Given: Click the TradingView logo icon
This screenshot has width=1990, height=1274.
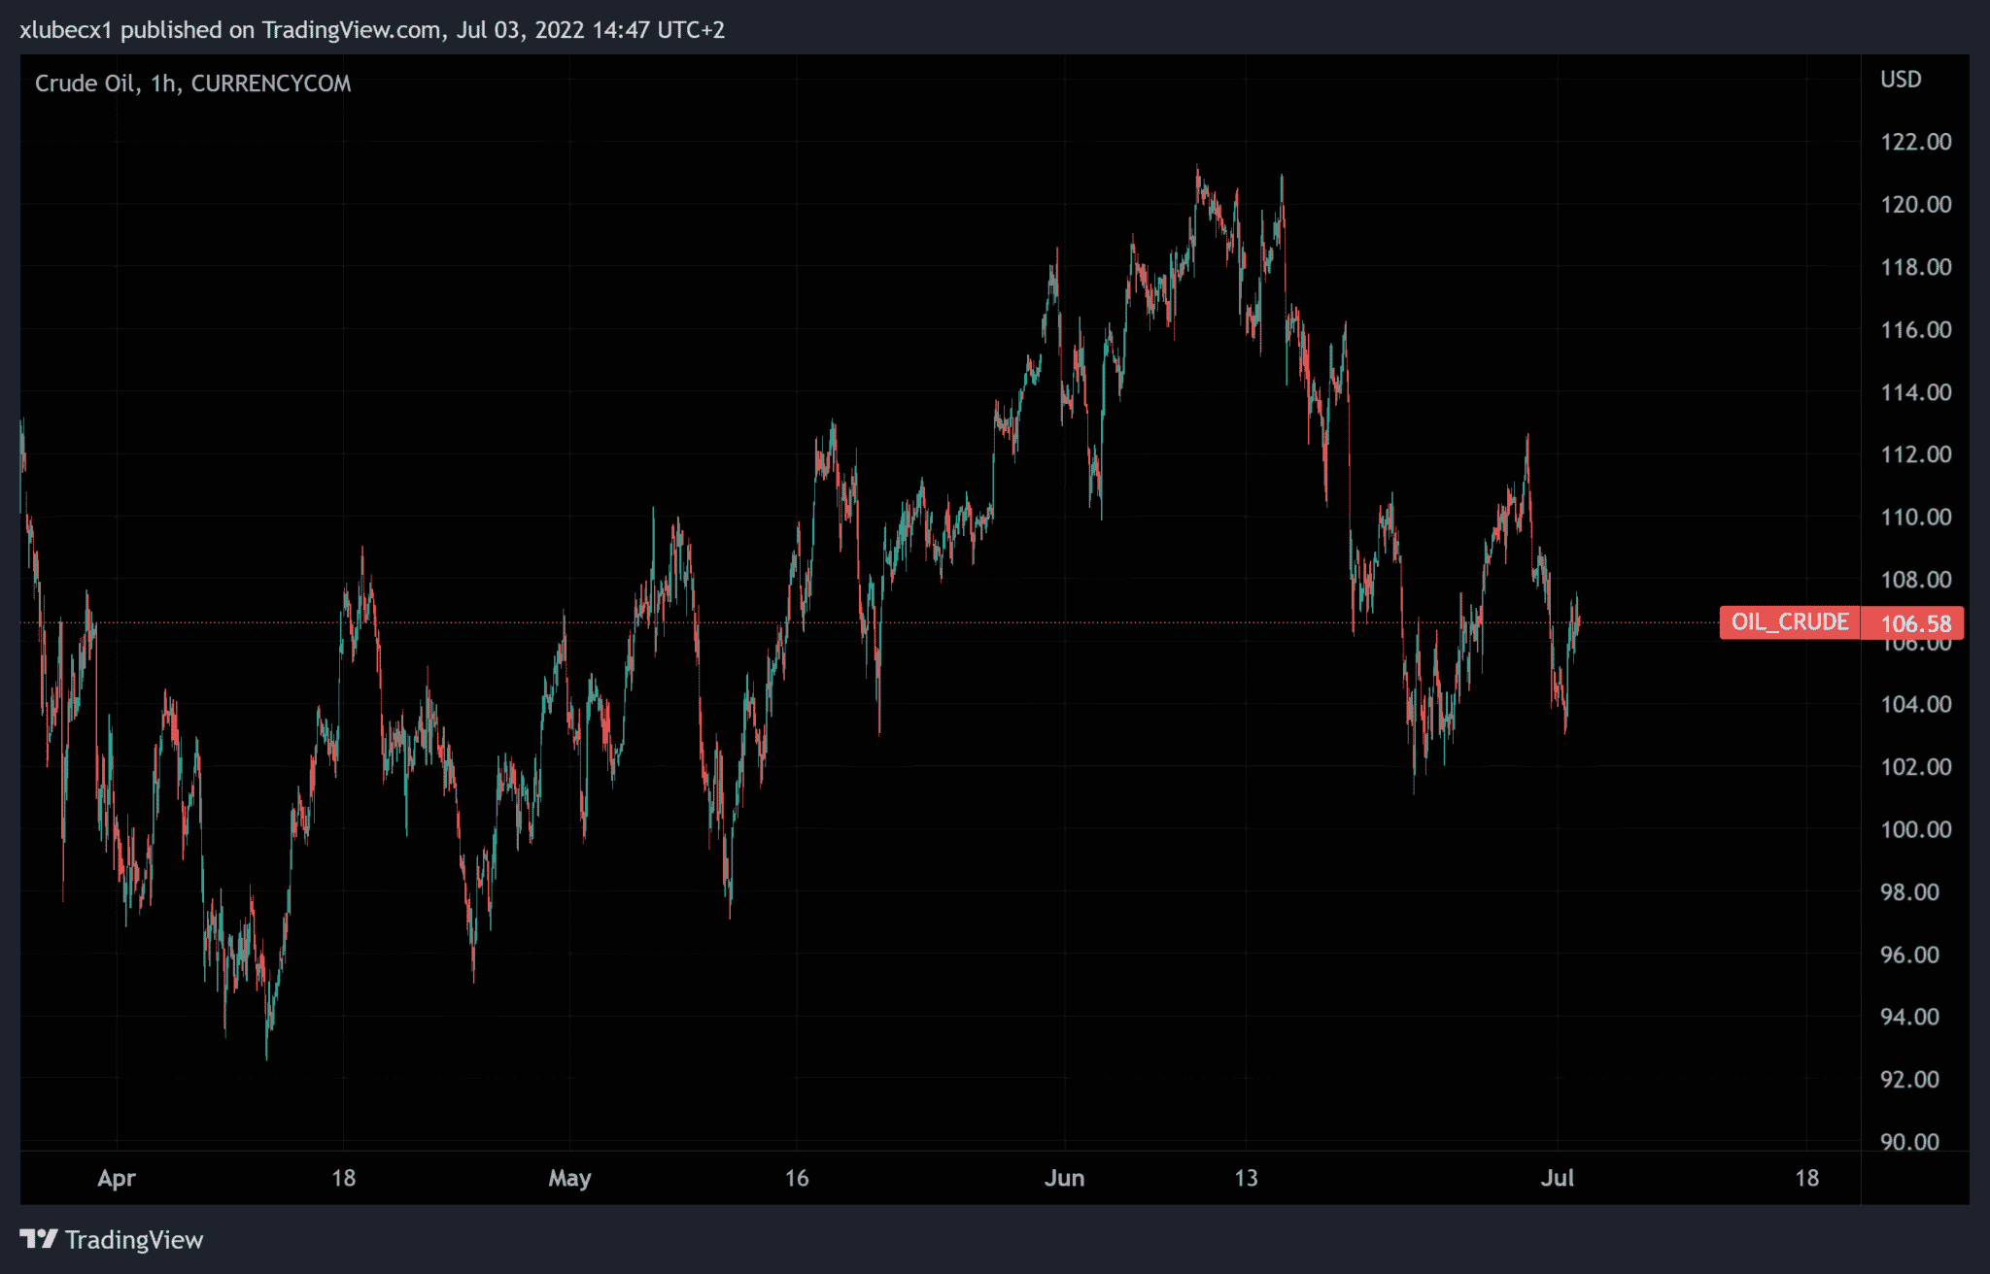Looking at the screenshot, I should (x=39, y=1239).
